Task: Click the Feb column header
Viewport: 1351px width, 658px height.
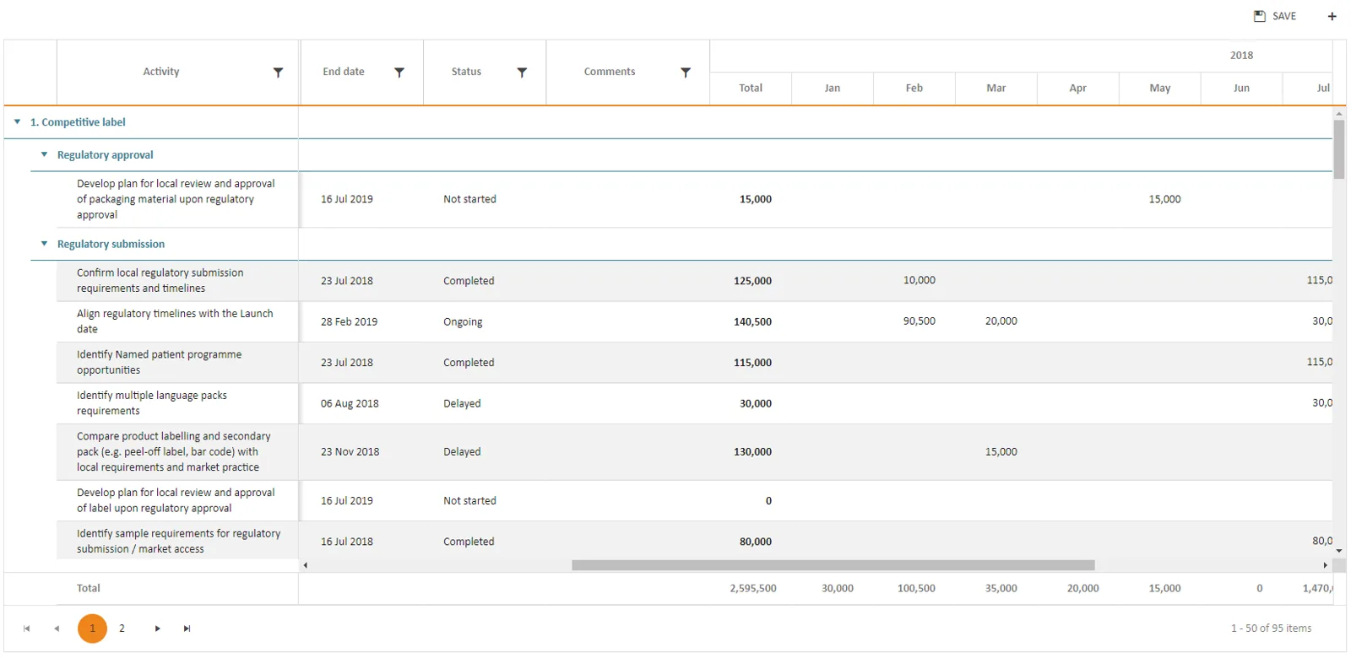Action: 914,88
